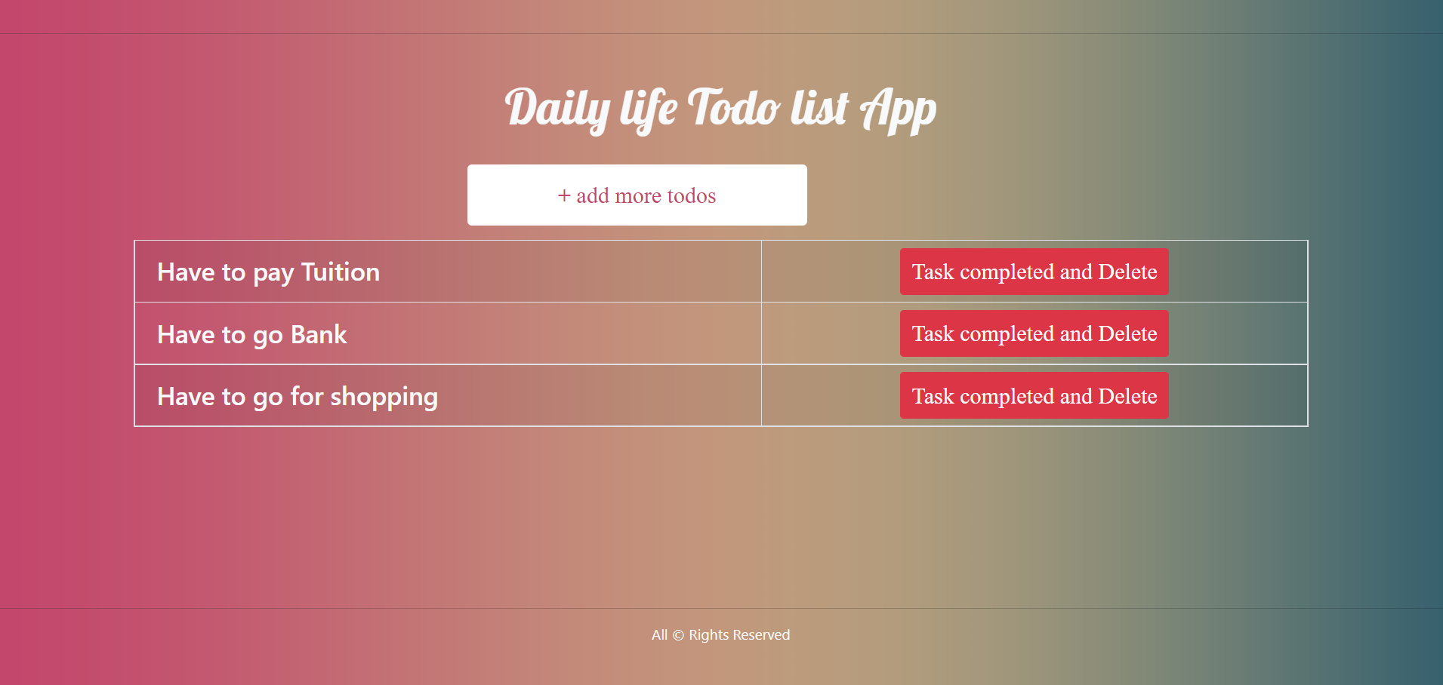Click the Daily life Todo list App heading
The width and height of the screenshot is (1443, 685).
pyautogui.click(x=720, y=108)
